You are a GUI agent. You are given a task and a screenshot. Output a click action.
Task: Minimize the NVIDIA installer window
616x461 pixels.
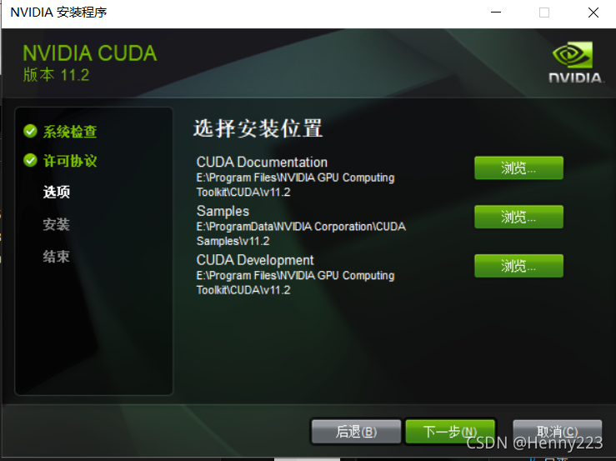496,13
